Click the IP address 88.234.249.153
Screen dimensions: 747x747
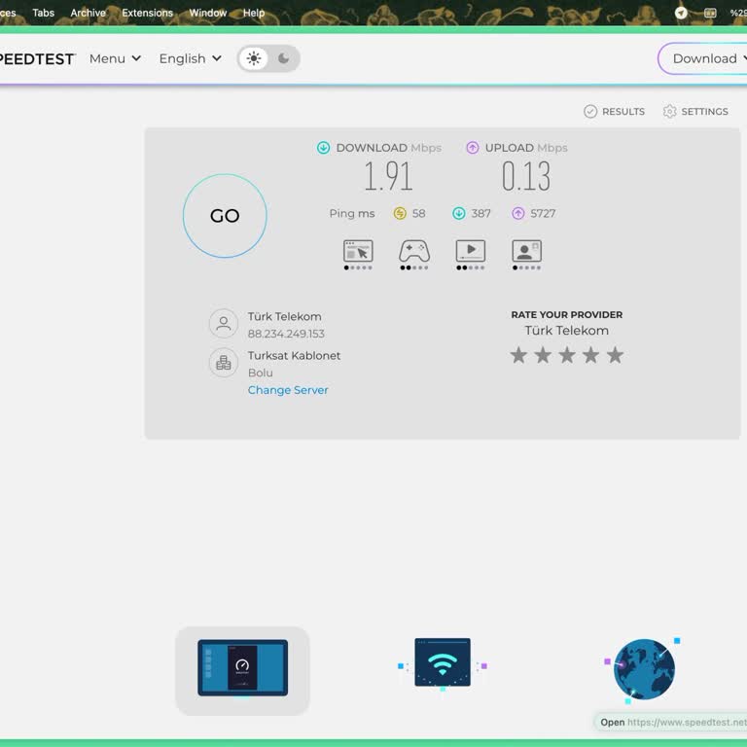click(x=286, y=334)
